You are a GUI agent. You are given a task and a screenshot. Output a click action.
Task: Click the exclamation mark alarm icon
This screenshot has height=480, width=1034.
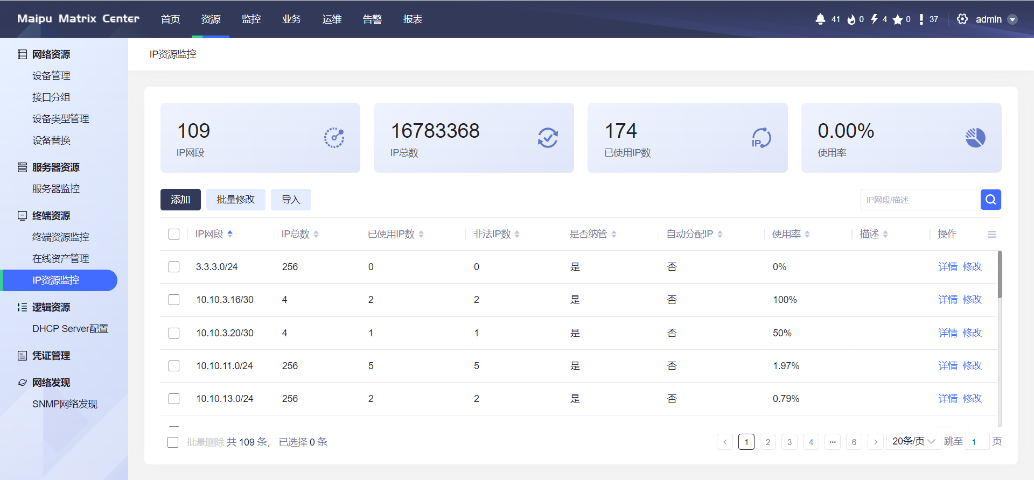tap(921, 19)
